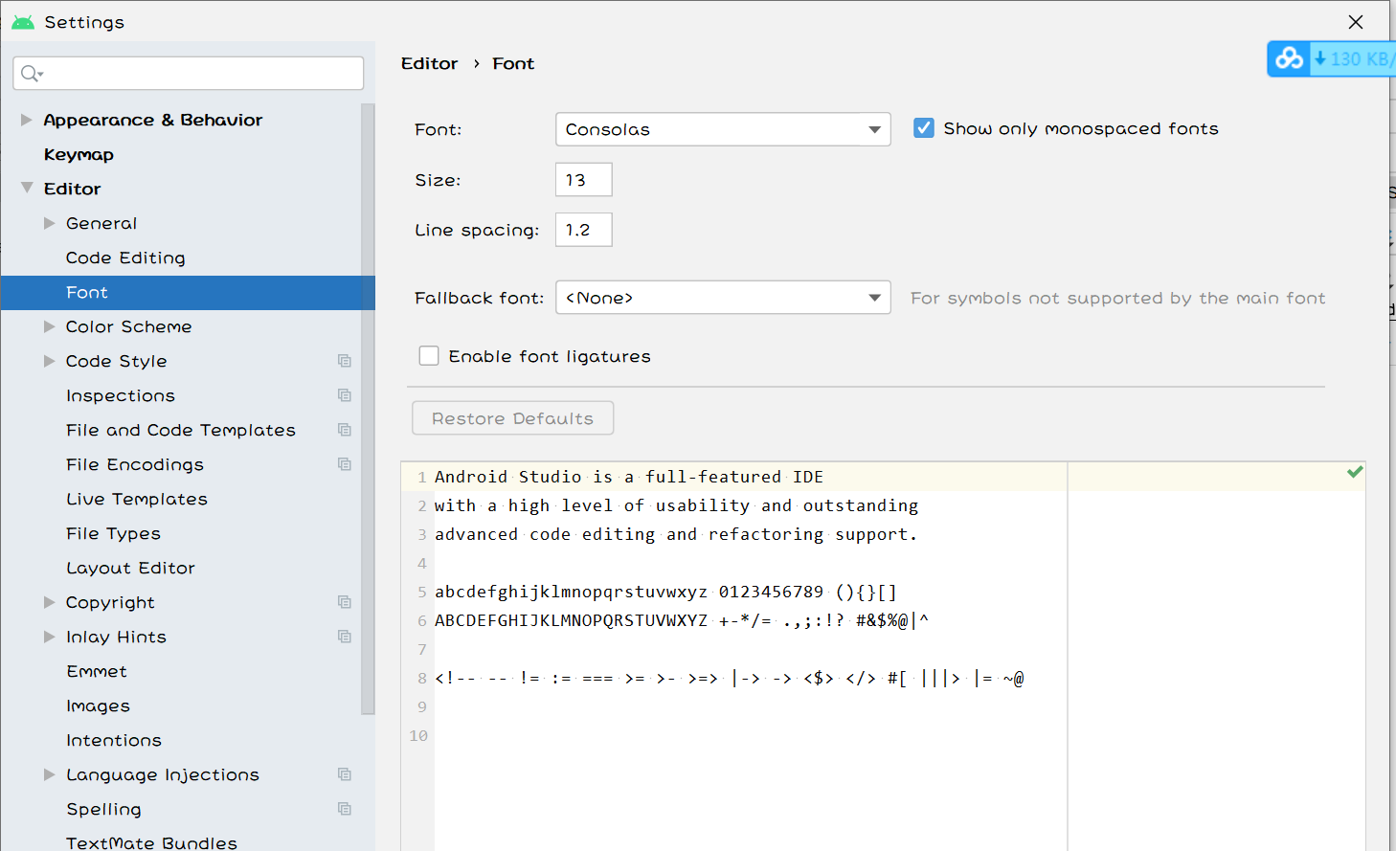This screenshot has height=851, width=1396.
Task: Click the cloud download speed widget
Action: point(1332,59)
